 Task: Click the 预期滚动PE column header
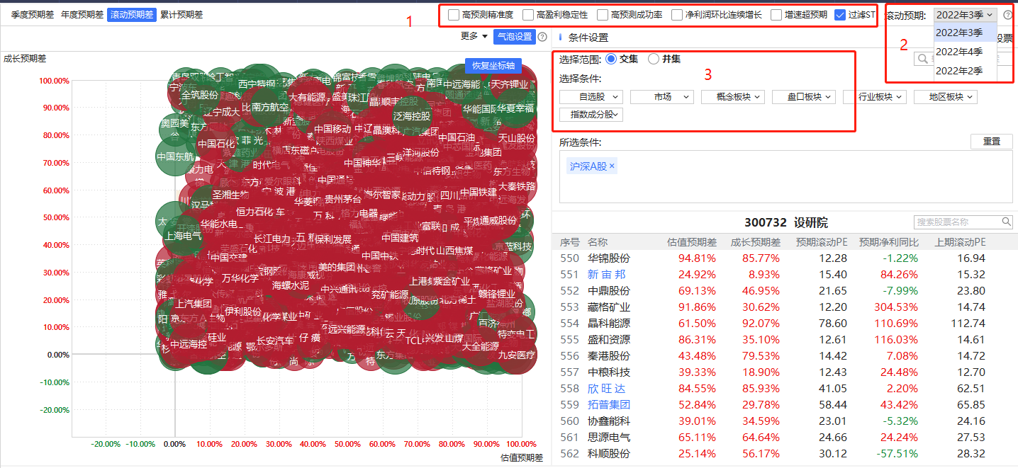[822, 242]
